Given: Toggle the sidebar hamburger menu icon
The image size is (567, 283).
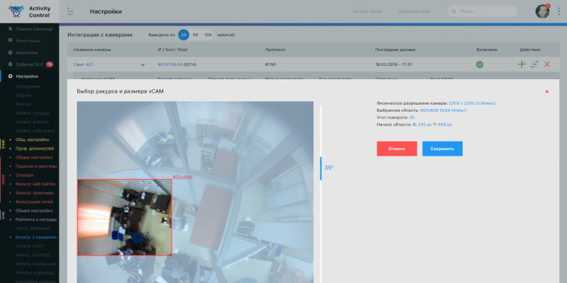Looking at the screenshot, I should [70, 11].
